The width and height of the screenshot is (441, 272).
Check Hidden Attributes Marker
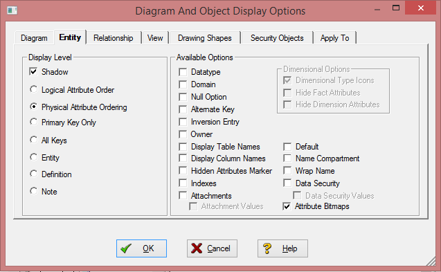183,171
